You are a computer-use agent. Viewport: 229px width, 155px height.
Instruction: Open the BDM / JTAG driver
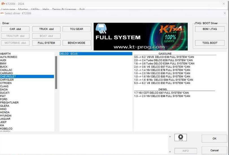point(210,29)
